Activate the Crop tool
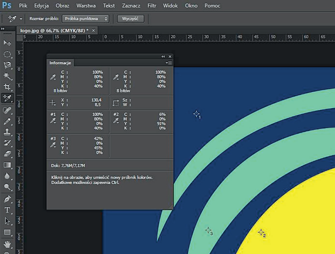This screenshot has height=254, width=335. tap(8, 87)
